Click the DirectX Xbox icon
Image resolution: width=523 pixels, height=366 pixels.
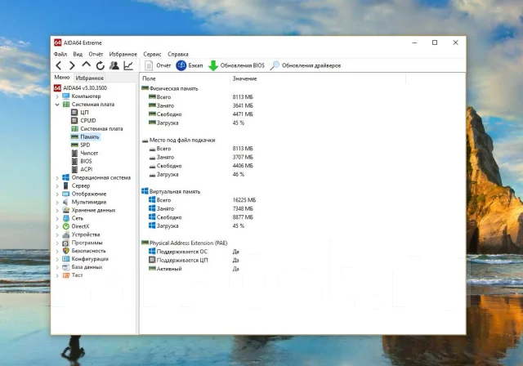[66, 226]
